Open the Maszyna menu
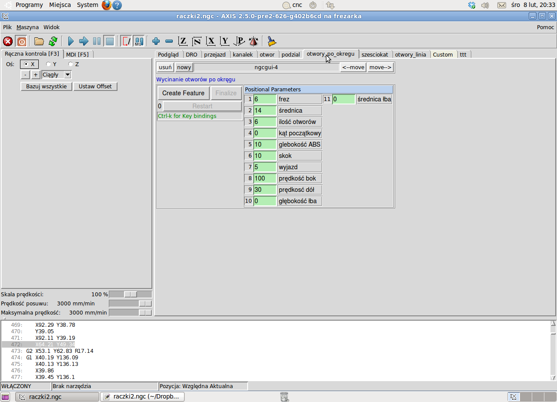Screen dimensions: 557x402 [x=27, y=27]
